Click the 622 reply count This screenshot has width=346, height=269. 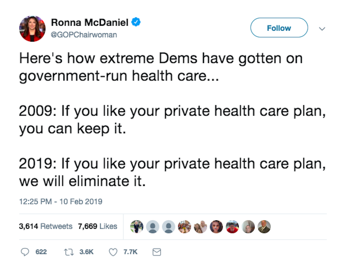pyautogui.click(x=41, y=252)
